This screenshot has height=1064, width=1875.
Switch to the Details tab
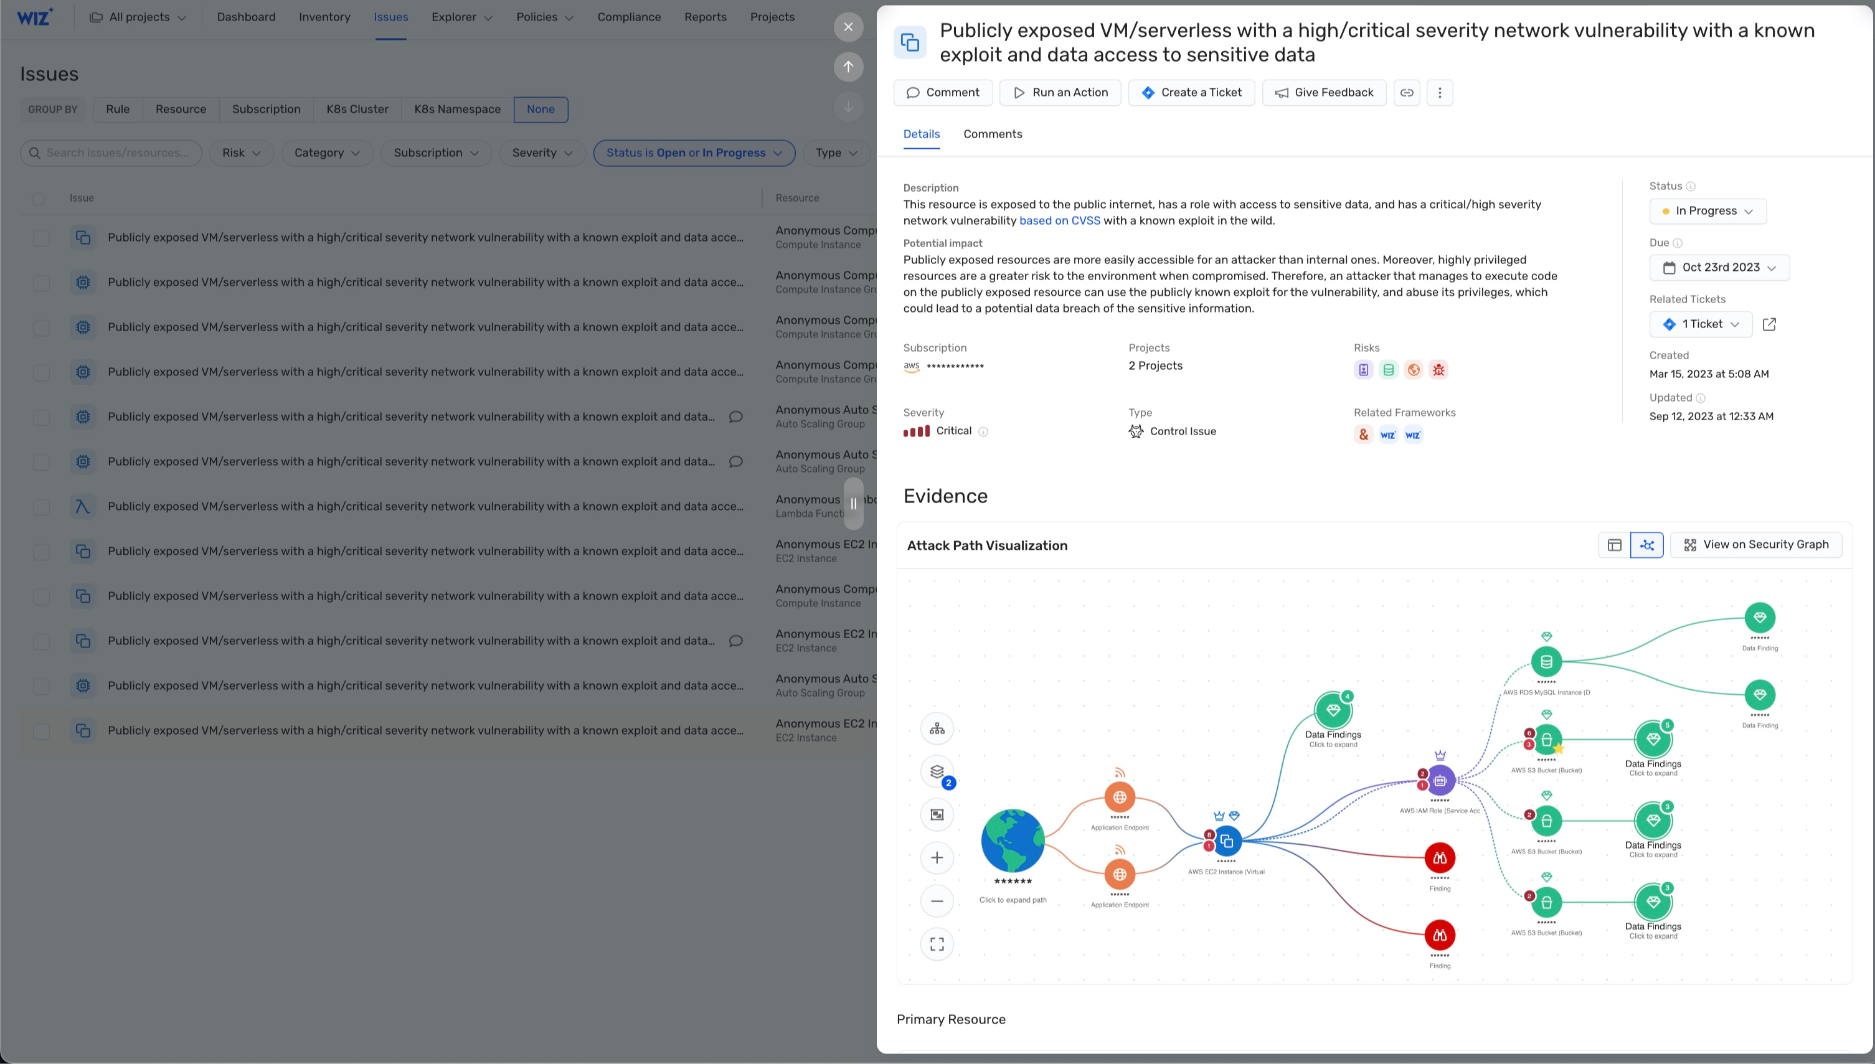[922, 134]
